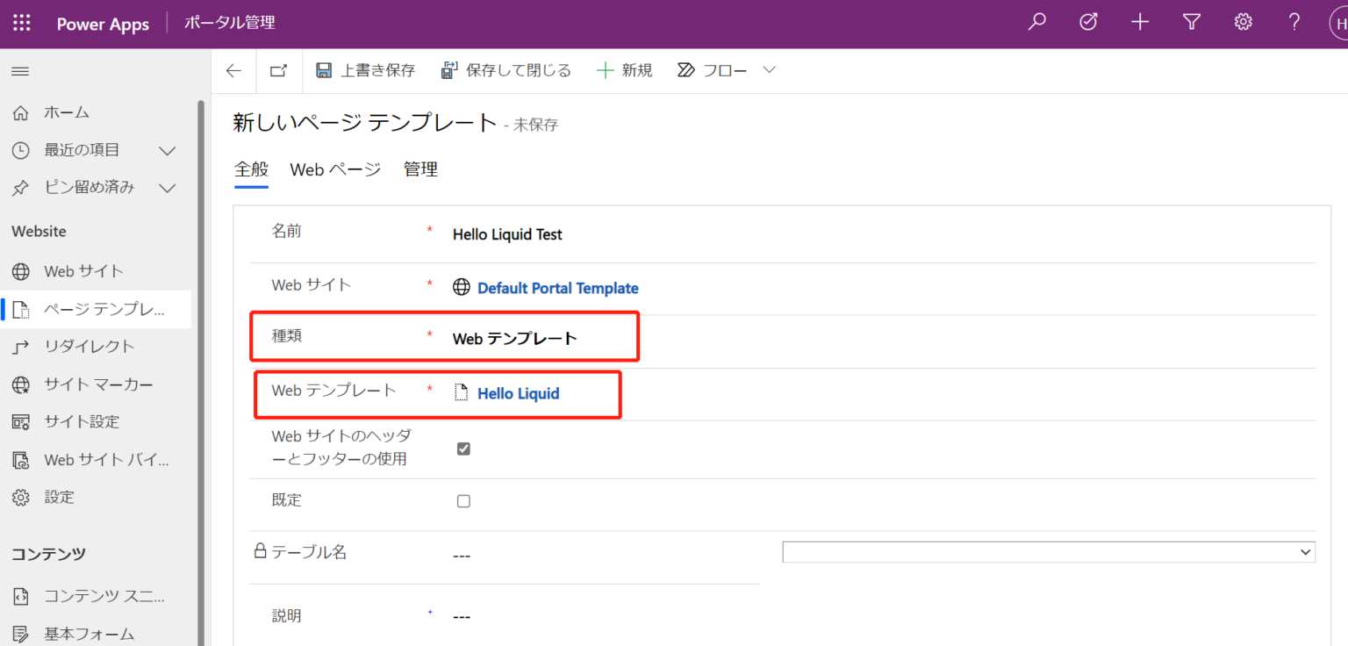Select the Web サイト globe icon in sidebar
This screenshot has width=1348, height=646.
21,271
